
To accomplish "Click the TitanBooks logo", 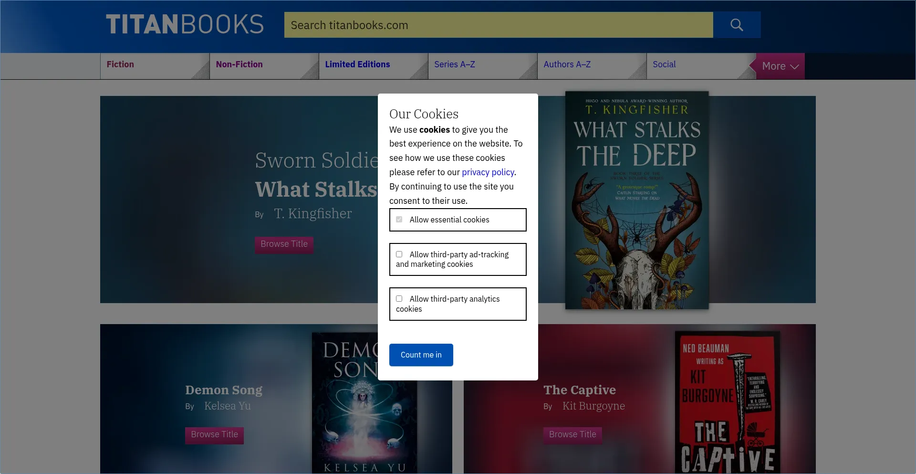I will 185,25.
